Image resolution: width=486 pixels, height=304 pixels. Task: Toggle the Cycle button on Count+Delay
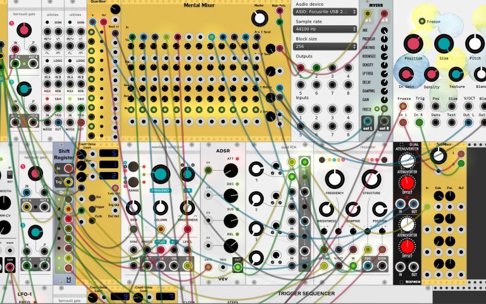pyautogui.click(x=92, y=221)
